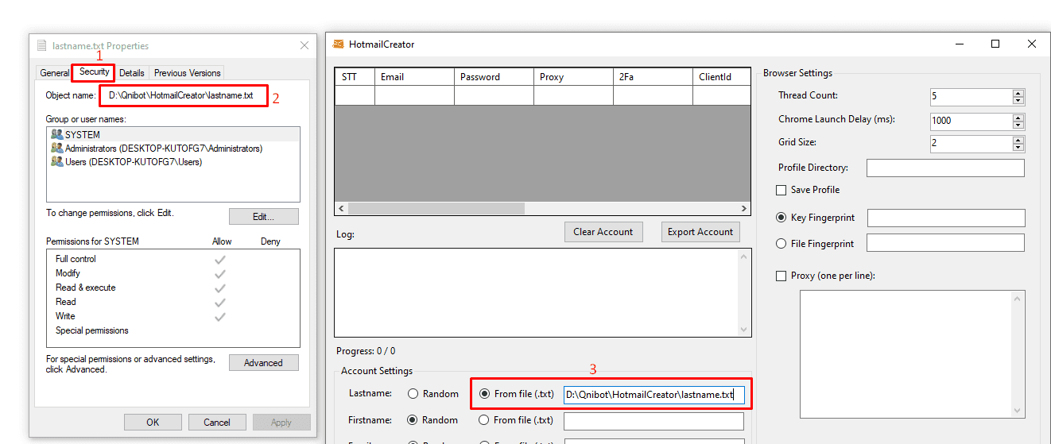Click the ClientId column header
Screen dimensions: 1051x444
(x=721, y=77)
